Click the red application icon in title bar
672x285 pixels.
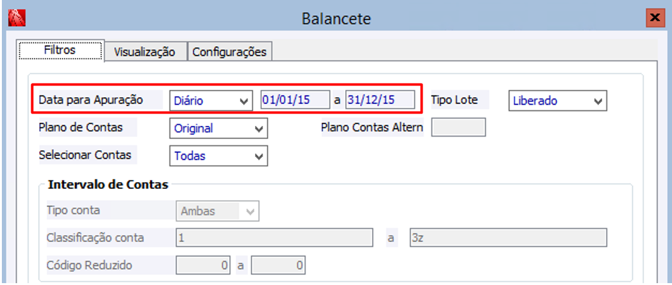pyautogui.click(x=16, y=19)
